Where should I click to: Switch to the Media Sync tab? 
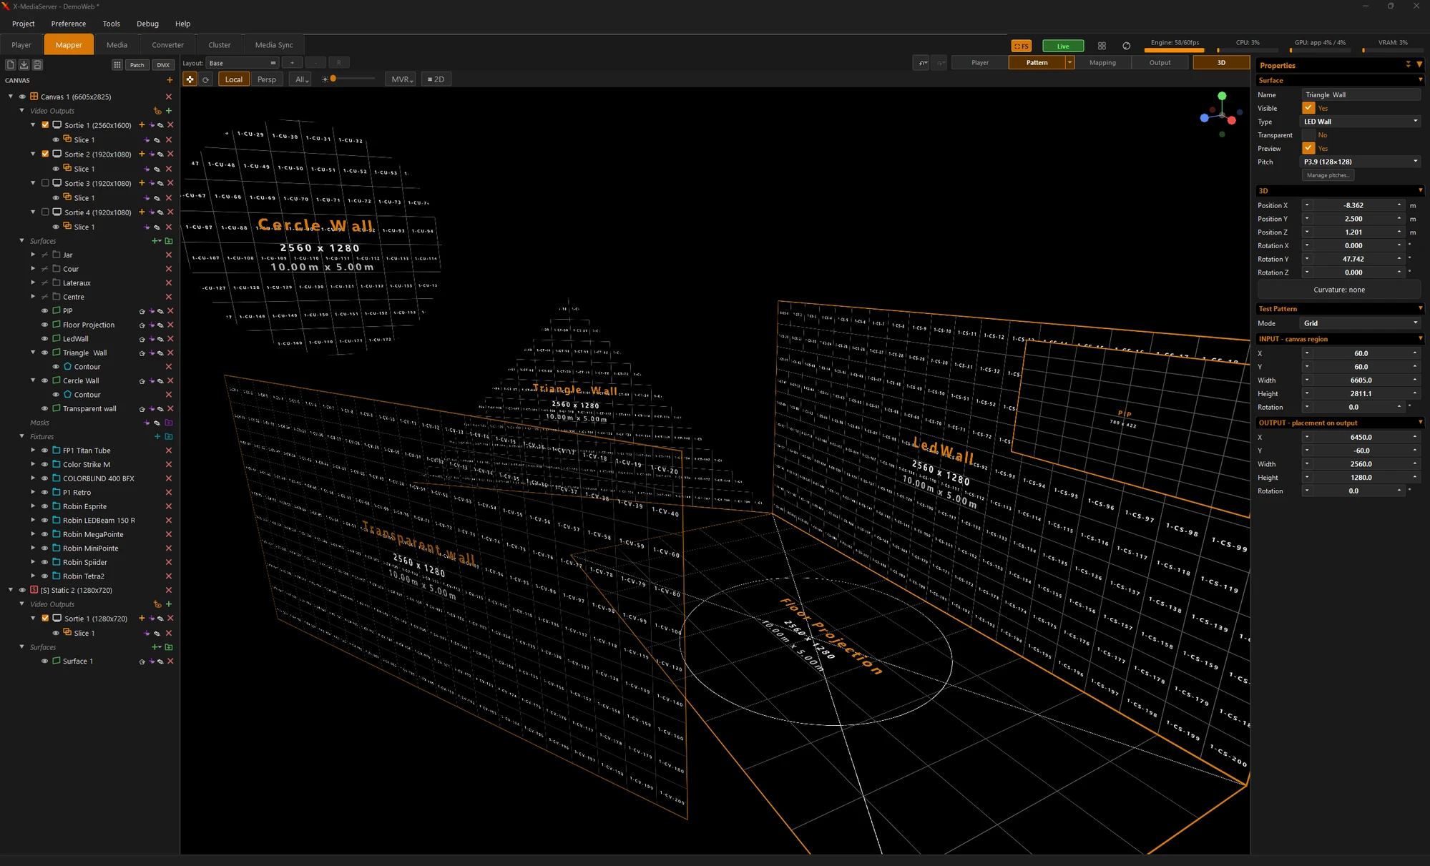274,44
